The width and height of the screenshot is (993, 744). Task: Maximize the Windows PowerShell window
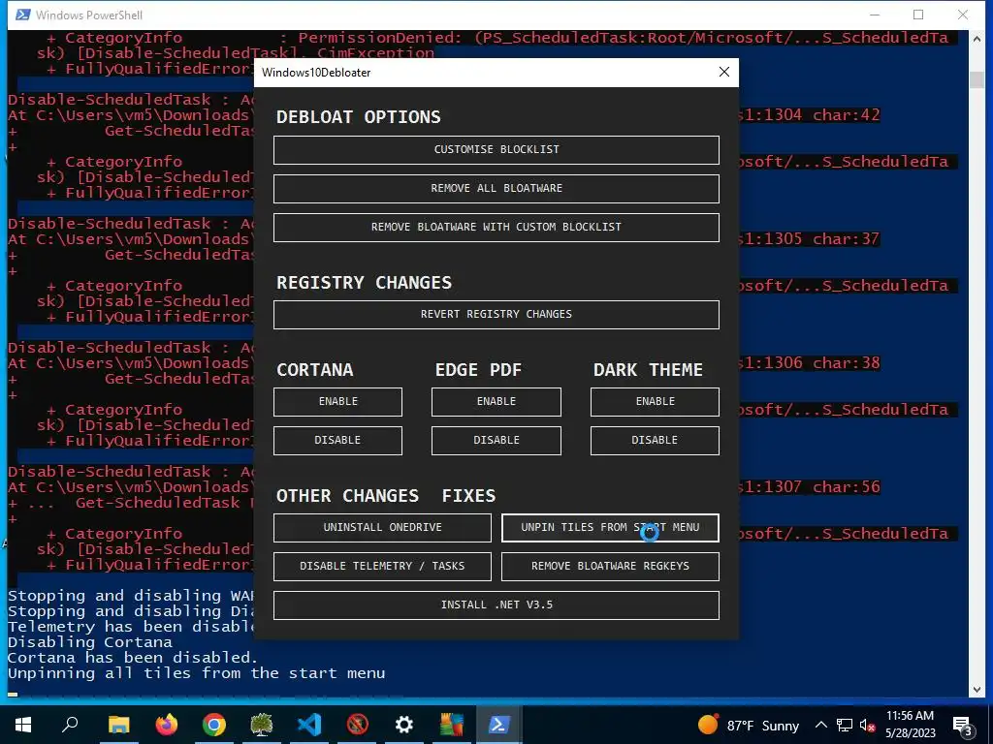(x=918, y=15)
